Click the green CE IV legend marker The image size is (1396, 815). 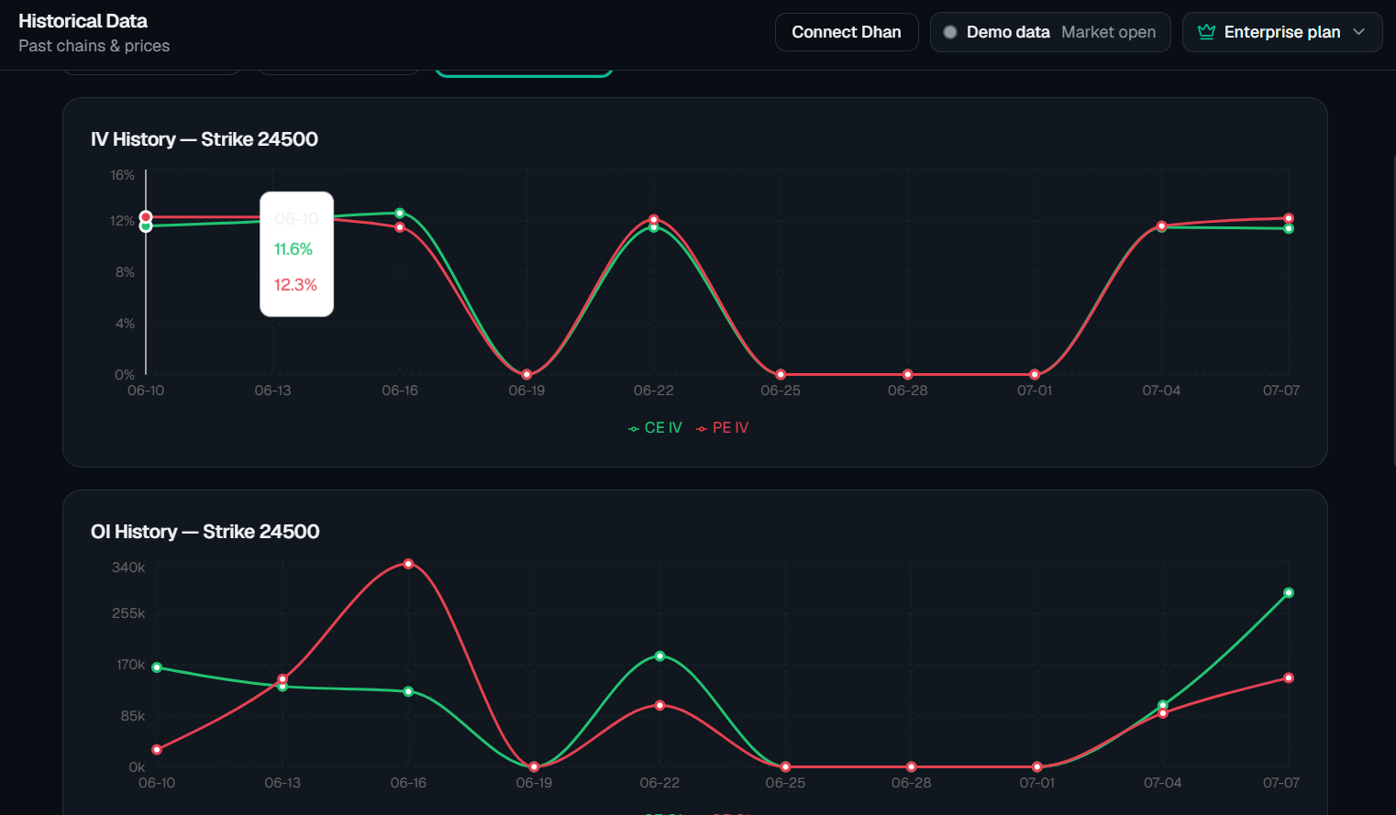(634, 428)
